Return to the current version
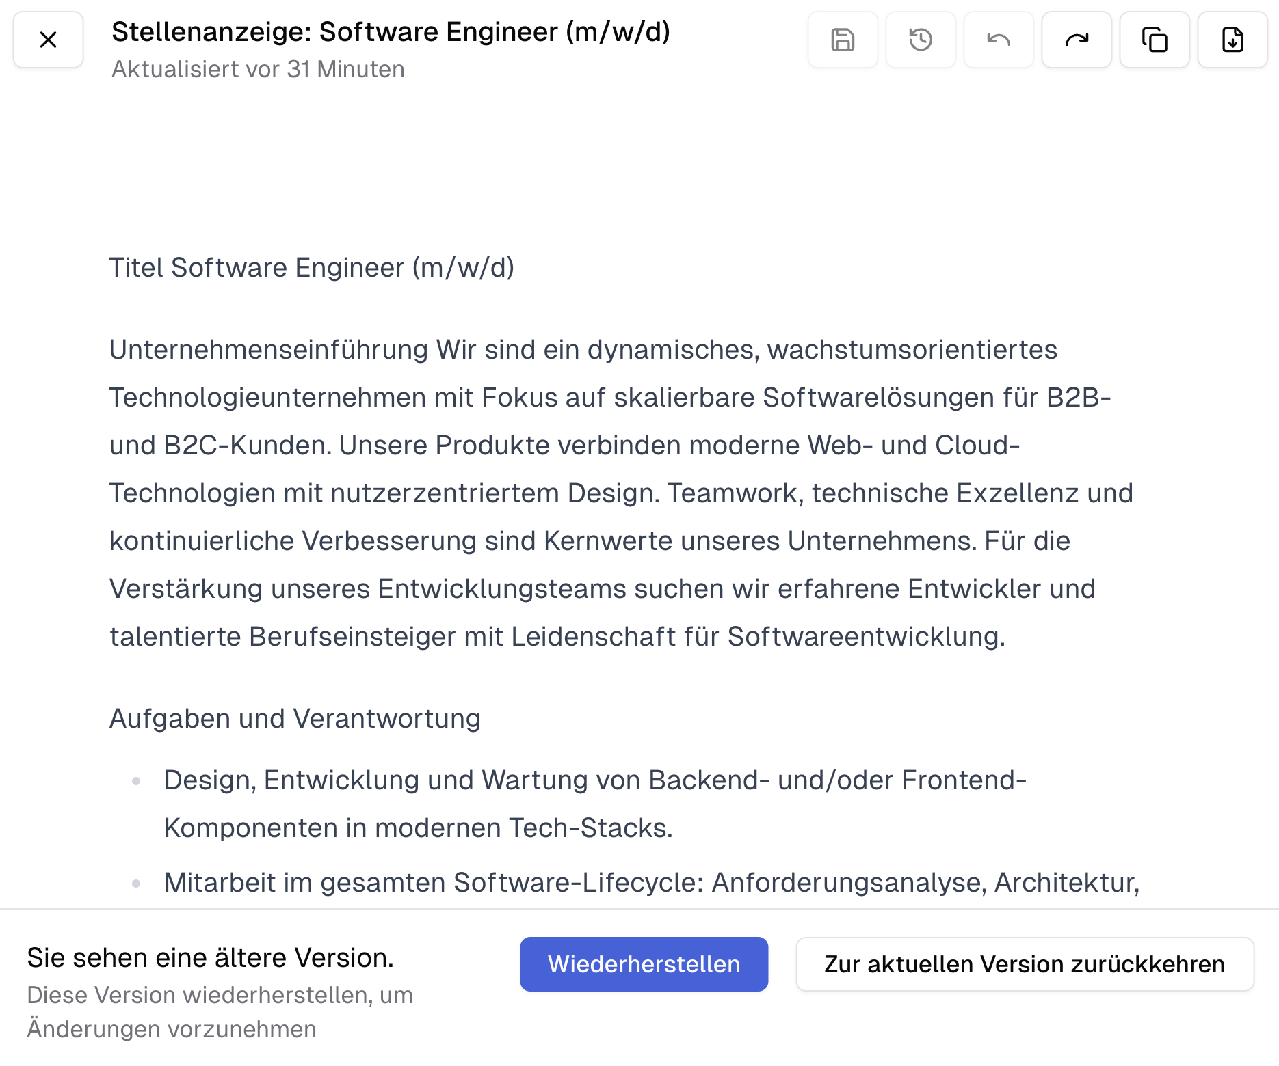1279x1066 pixels. pyautogui.click(x=1024, y=963)
